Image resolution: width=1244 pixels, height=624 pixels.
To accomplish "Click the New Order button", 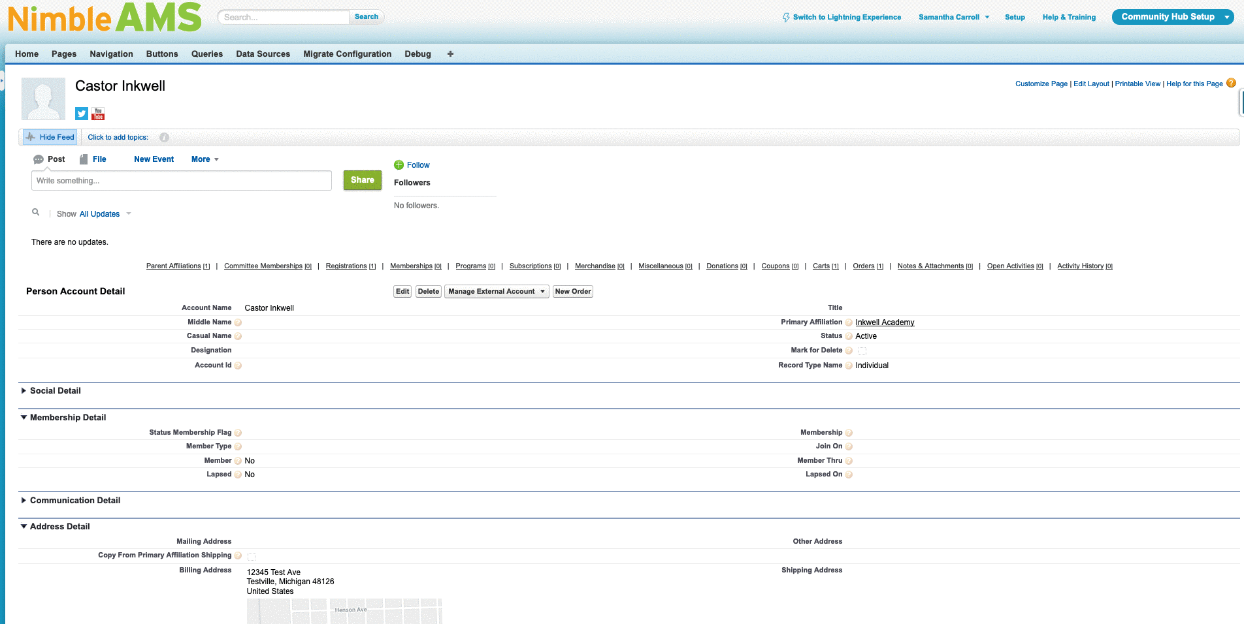I will tap(572, 292).
